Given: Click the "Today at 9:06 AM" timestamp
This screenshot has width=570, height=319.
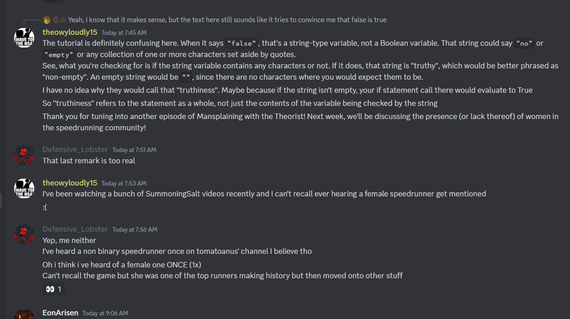Looking at the screenshot, I should (105, 313).
